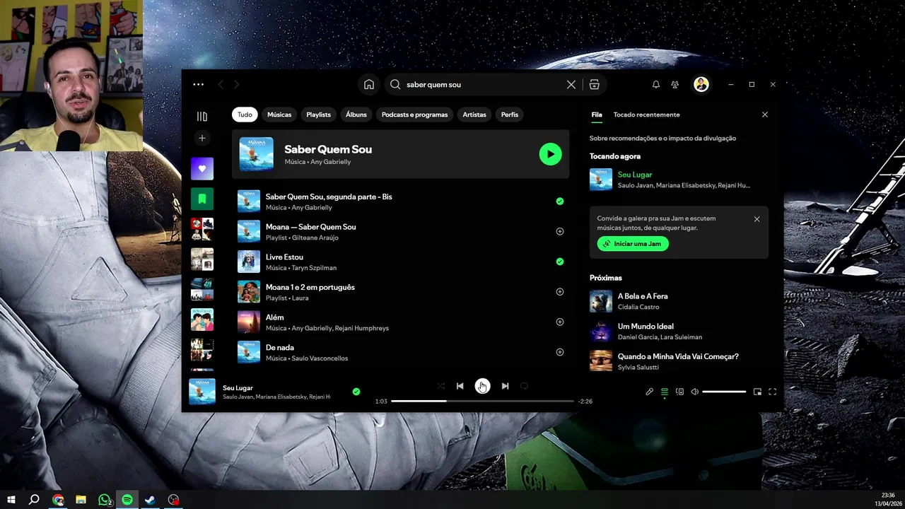
Task: Open Saulo Vasconcellos artist link
Action: 320,358
